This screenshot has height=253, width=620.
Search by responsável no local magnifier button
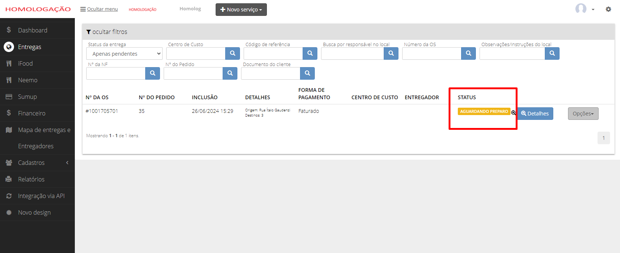click(x=391, y=53)
